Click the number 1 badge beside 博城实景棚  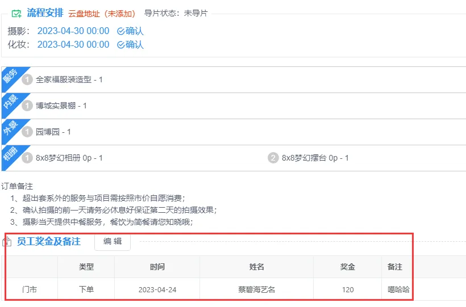[x=27, y=106]
